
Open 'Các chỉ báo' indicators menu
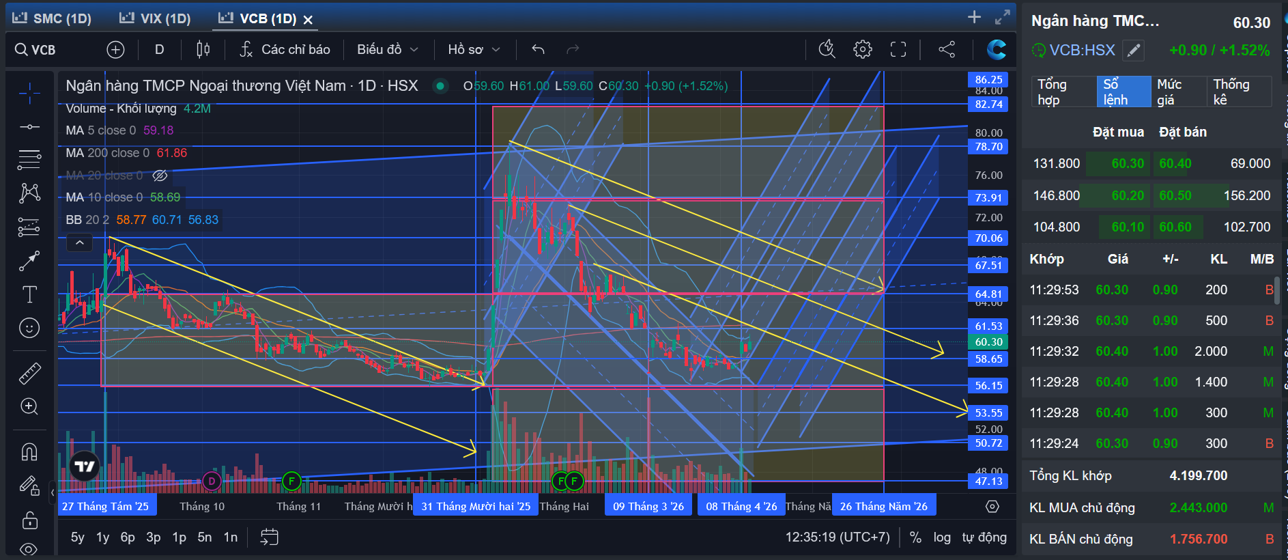click(x=285, y=49)
